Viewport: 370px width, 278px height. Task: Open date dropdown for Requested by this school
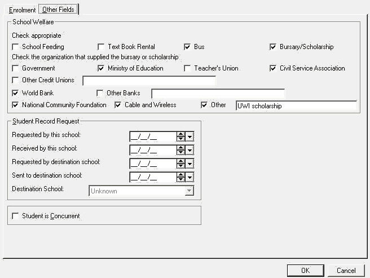click(x=190, y=136)
